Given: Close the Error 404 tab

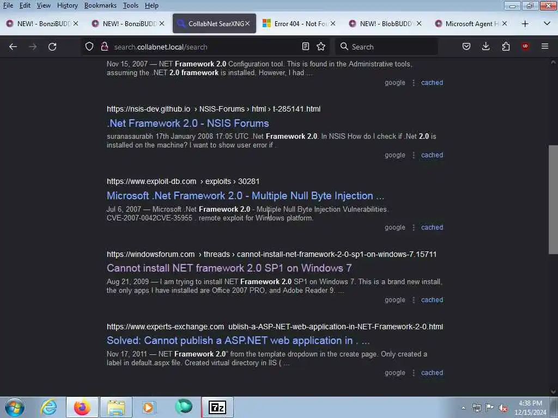Looking at the screenshot, I should pyautogui.click(x=333, y=23).
